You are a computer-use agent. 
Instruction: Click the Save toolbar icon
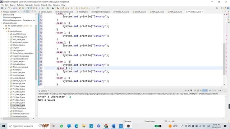(14, 8)
